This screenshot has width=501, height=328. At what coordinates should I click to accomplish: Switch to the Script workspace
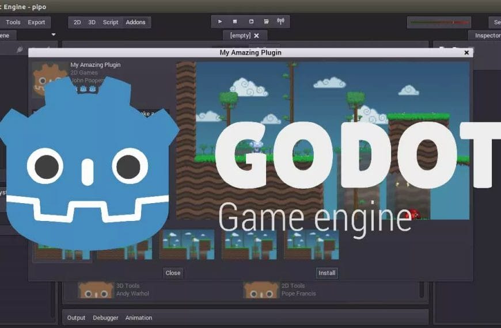111,22
